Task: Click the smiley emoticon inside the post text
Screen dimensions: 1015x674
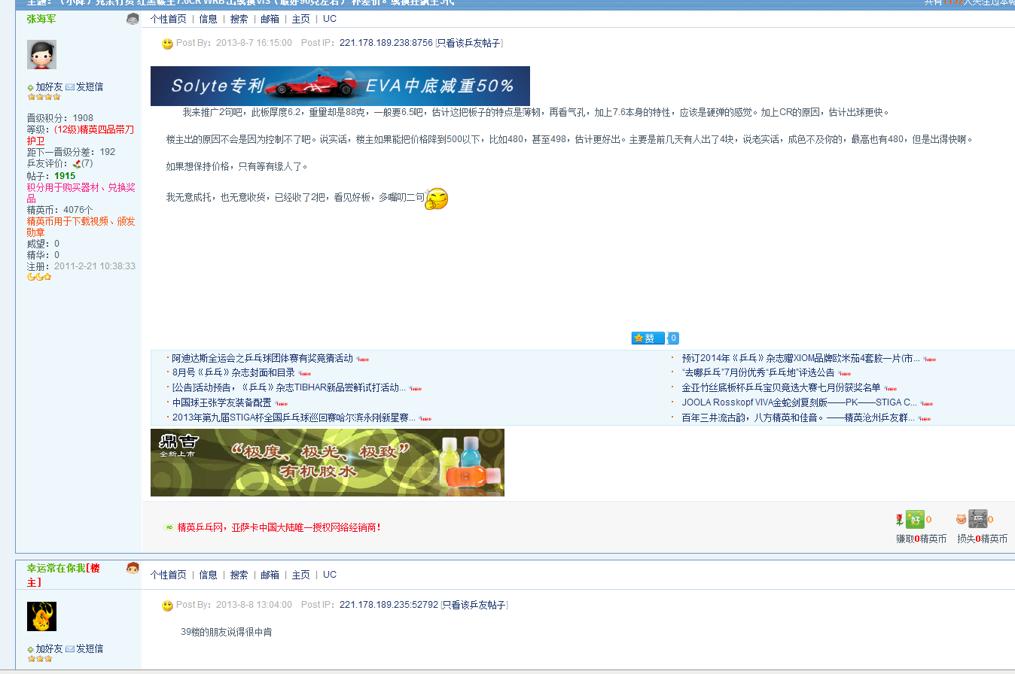Action: (x=435, y=199)
